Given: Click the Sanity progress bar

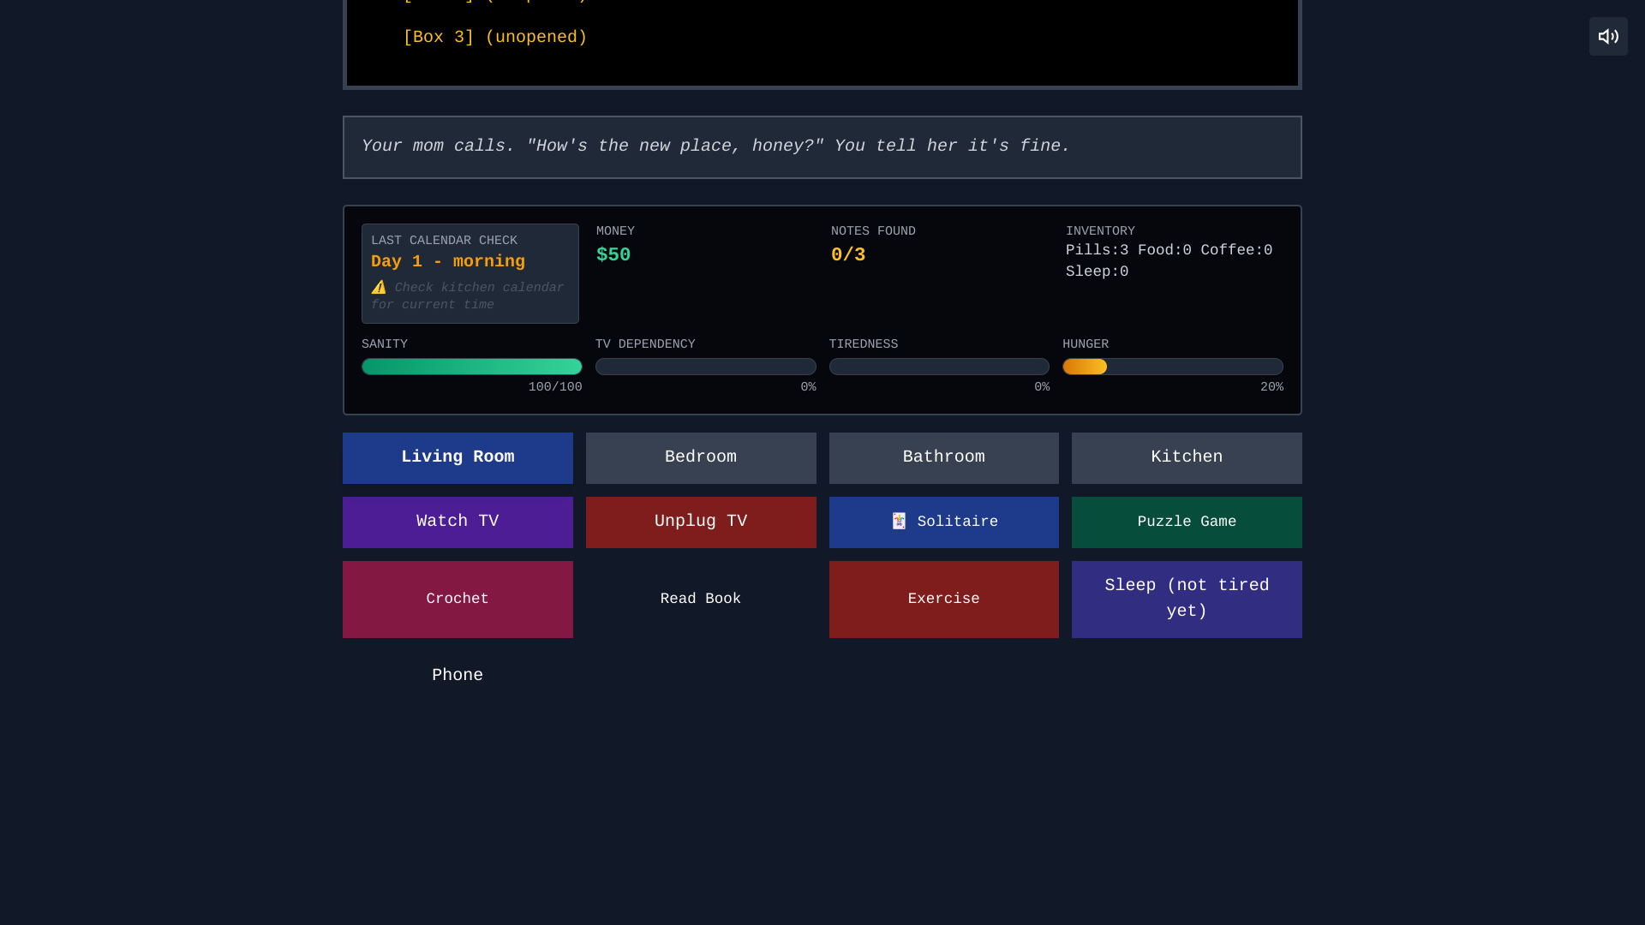Looking at the screenshot, I should pos(471,367).
